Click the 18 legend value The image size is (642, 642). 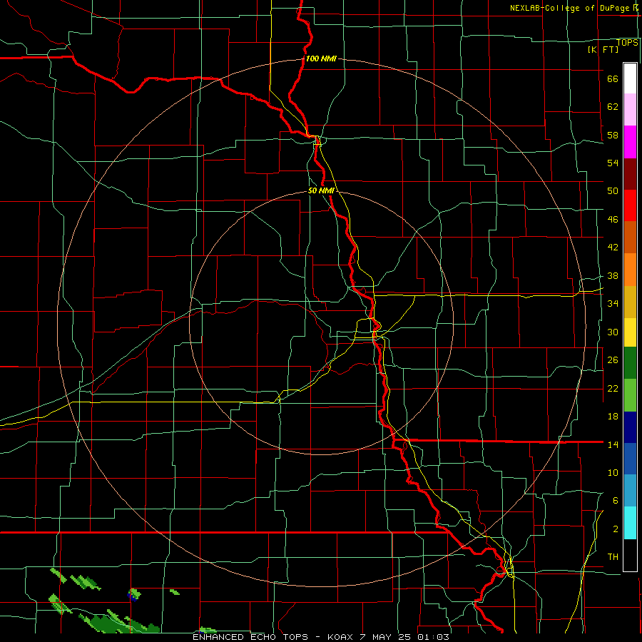click(x=613, y=417)
